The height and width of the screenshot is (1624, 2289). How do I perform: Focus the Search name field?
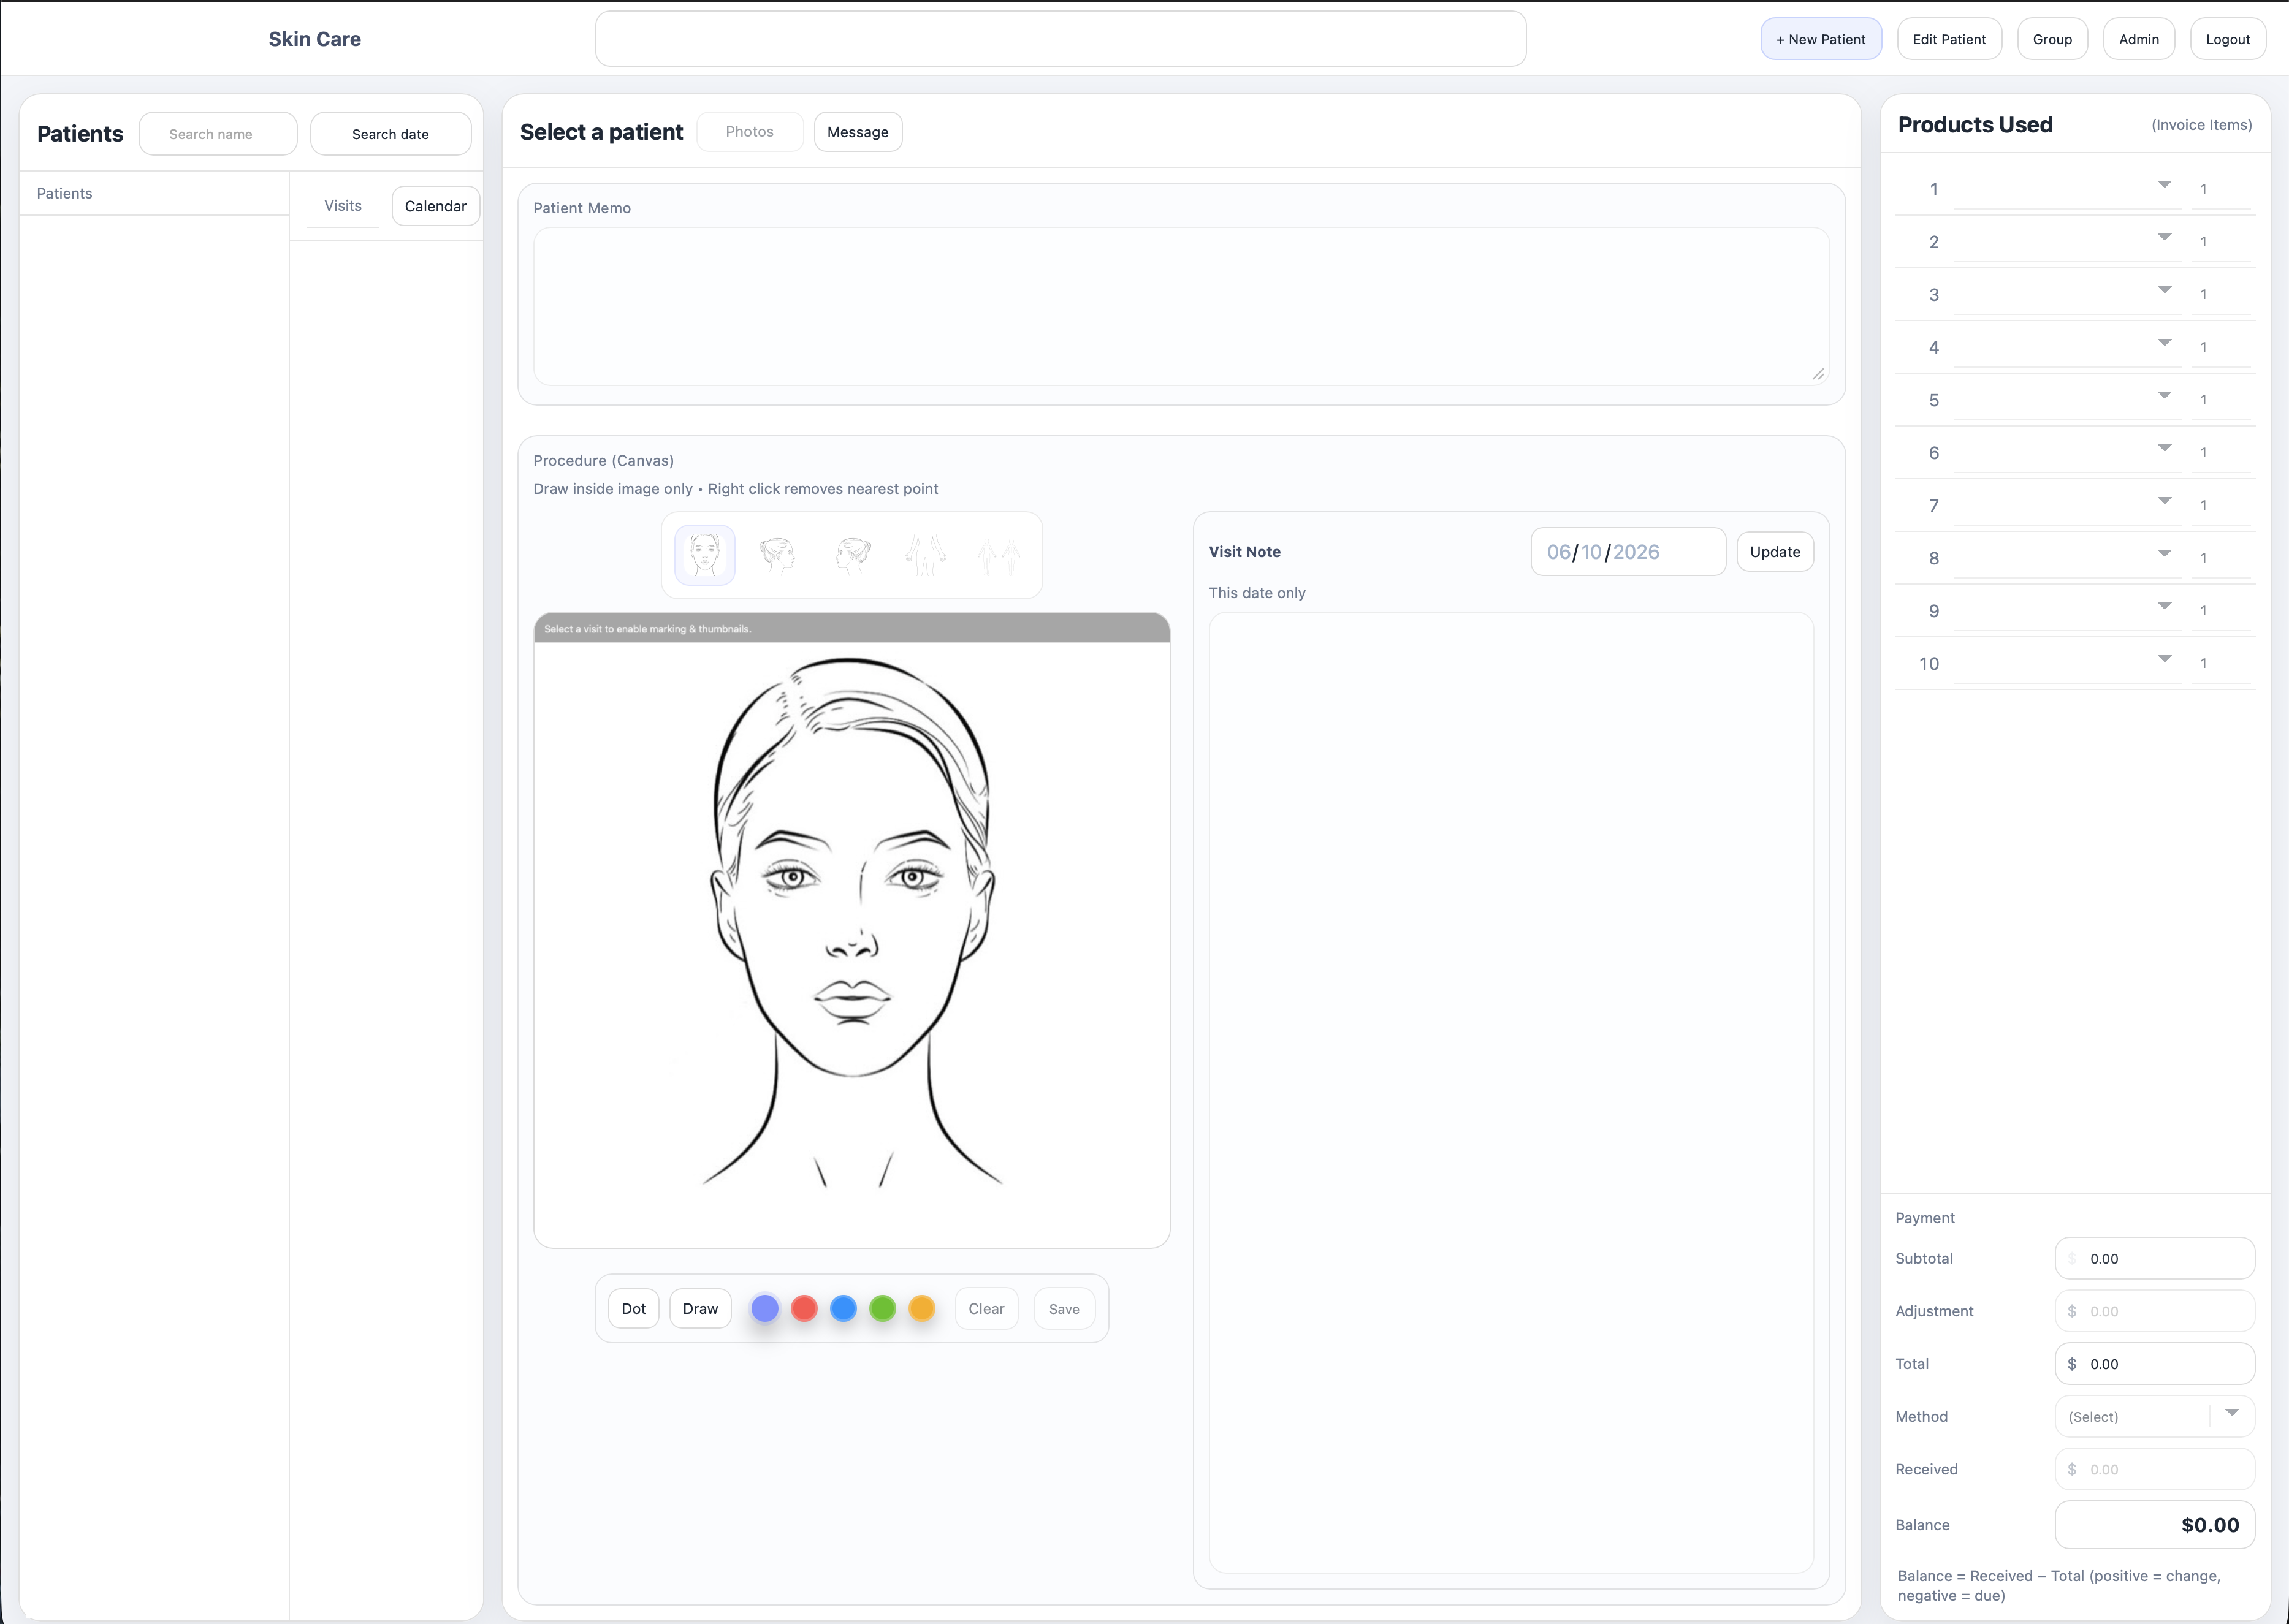(x=218, y=134)
